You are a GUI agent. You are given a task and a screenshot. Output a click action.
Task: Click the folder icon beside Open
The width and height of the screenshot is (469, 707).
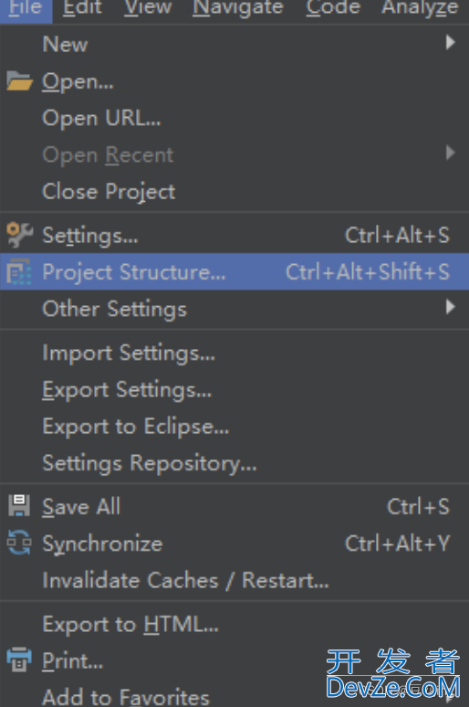tap(19, 81)
